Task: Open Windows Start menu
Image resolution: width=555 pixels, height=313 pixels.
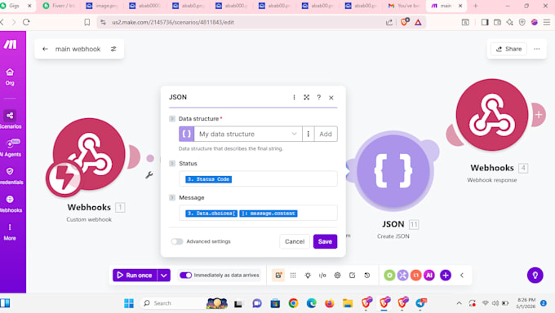Action: [x=129, y=303]
